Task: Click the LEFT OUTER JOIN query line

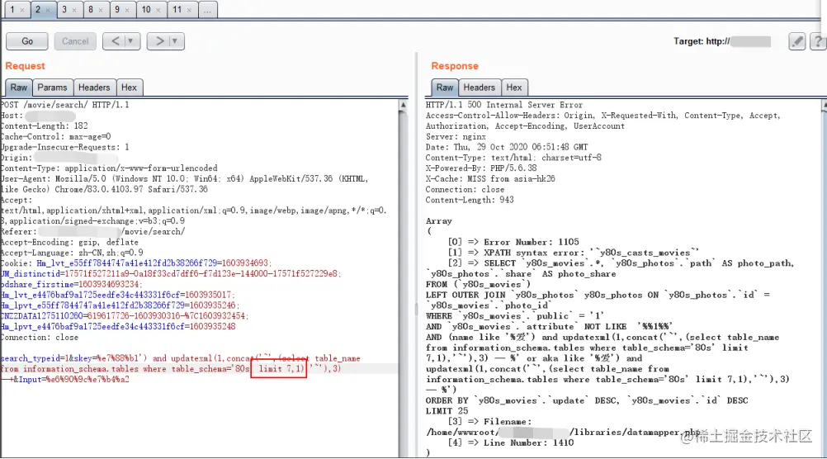Action: pyautogui.click(x=598, y=295)
